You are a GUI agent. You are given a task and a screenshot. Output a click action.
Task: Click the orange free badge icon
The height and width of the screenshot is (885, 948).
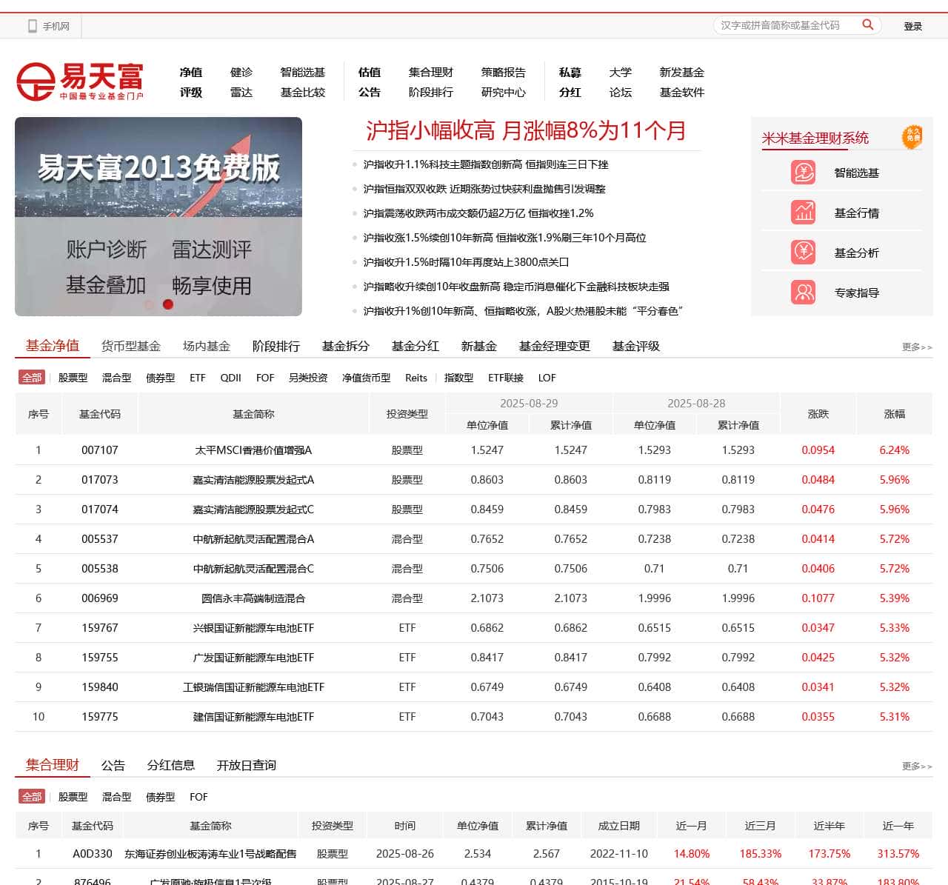(x=912, y=137)
